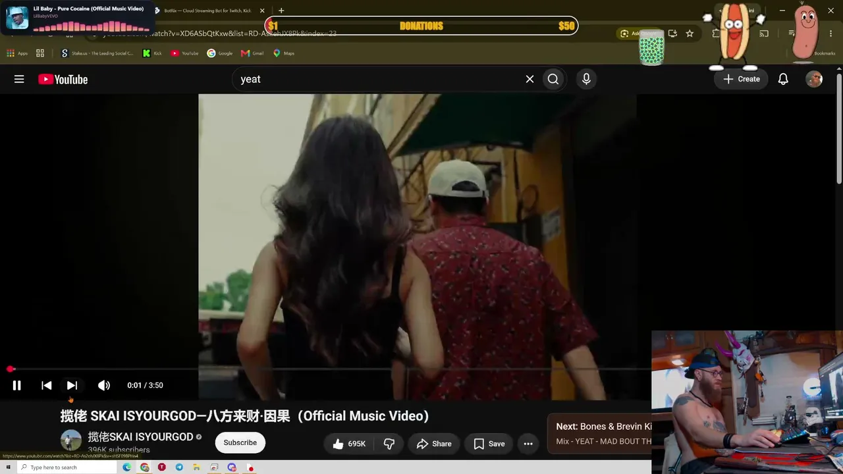The image size is (843, 474).
Task: Seek along the video progress bar
Action: [x=329, y=369]
